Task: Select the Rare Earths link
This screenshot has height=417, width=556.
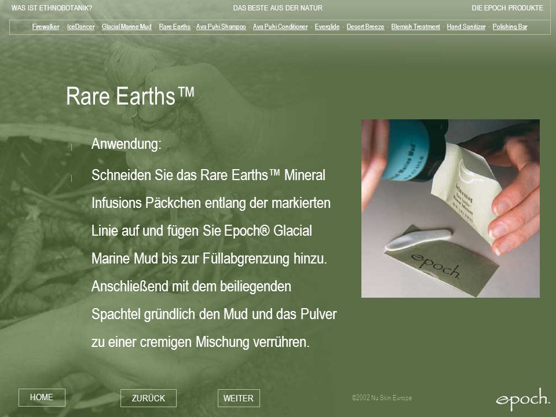Action: point(174,27)
